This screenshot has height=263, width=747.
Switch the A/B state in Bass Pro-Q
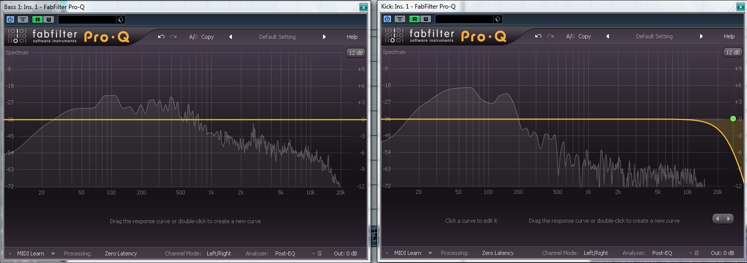[x=194, y=37]
